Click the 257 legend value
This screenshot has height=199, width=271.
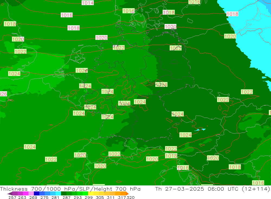click(x=12, y=197)
